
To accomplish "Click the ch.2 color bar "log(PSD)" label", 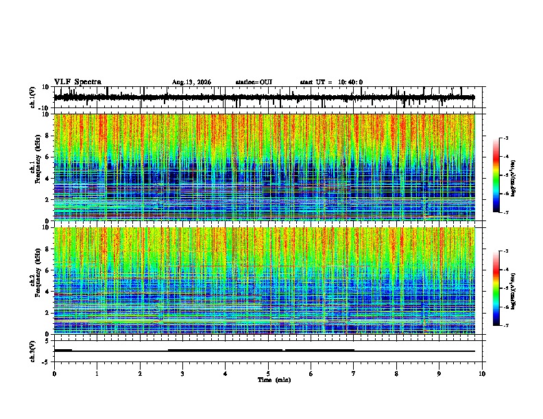I will (514, 291).
